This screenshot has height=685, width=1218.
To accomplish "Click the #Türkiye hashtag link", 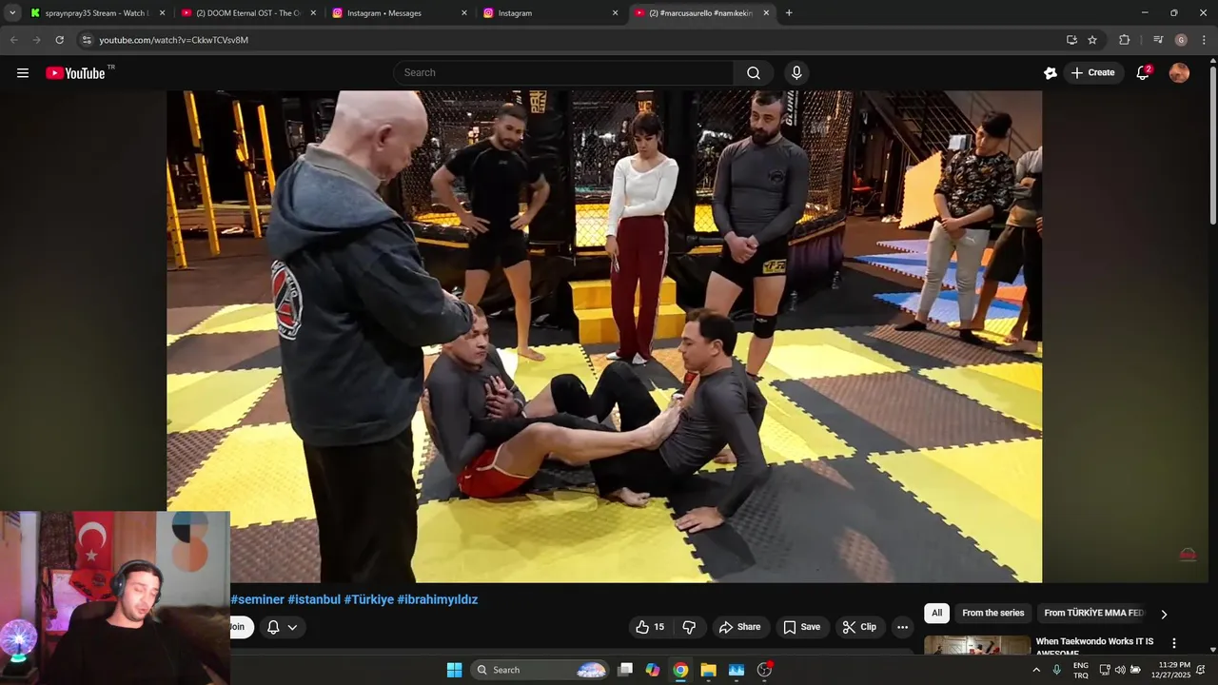I will tap(368, 599).
